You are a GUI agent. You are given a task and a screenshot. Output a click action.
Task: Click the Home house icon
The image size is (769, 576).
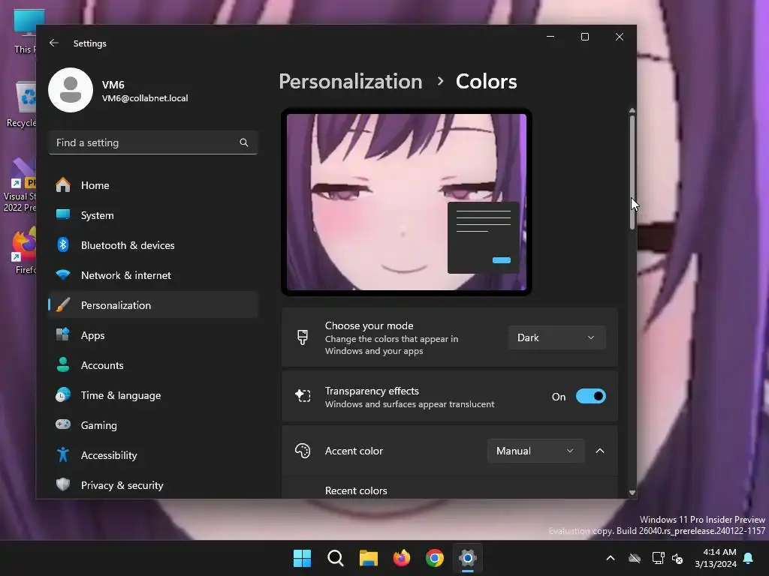pyautogui.click(x=63, y=185)
